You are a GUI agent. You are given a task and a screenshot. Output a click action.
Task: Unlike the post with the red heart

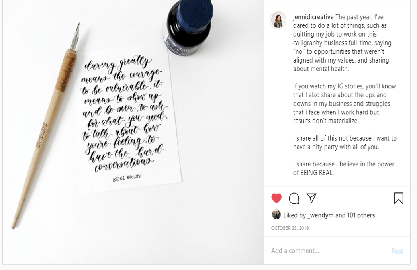click(276, 198)
